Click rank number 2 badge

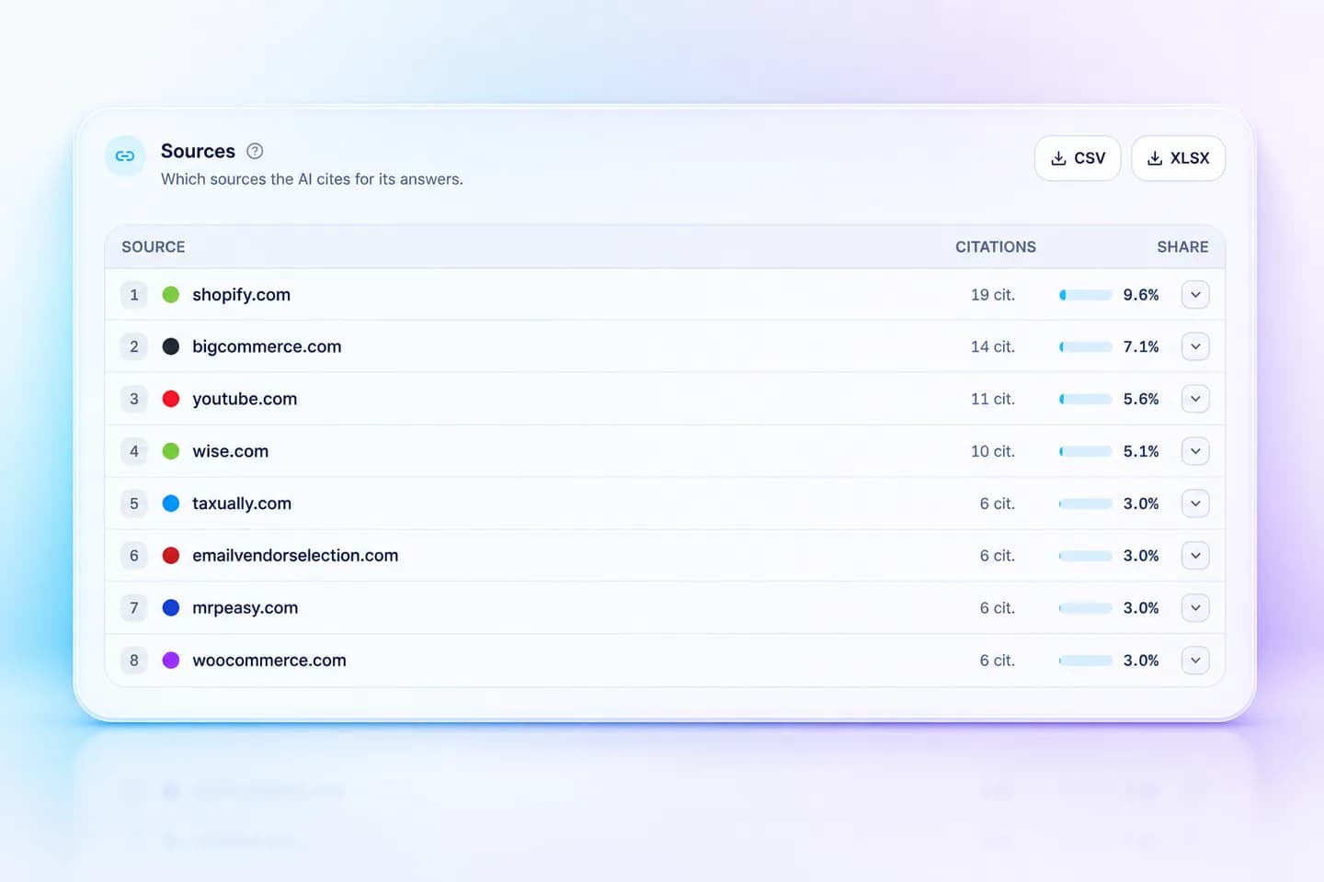point(134,346)
